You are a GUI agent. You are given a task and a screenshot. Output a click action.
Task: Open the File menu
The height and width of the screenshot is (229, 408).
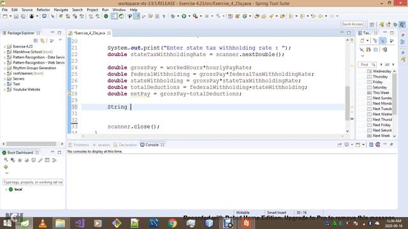pyautogui.click(x=4, y=10)
